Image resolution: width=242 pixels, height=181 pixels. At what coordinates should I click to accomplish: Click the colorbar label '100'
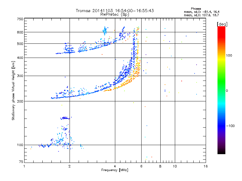[x=229, y=56]
